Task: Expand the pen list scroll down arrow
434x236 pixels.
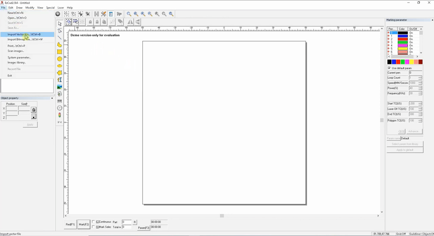Action: point(421,52)
